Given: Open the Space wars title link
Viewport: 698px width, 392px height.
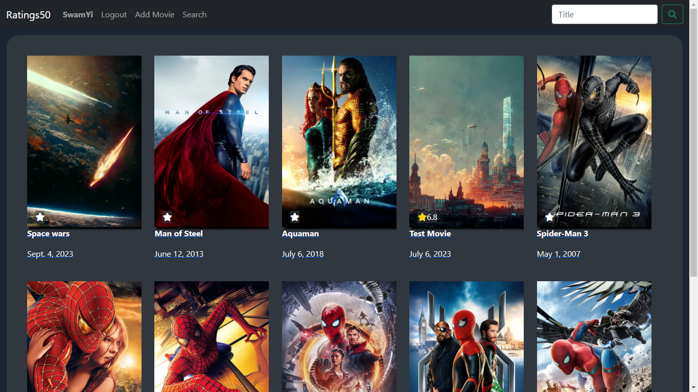Looking at the screenshot, I should point(49,234).
